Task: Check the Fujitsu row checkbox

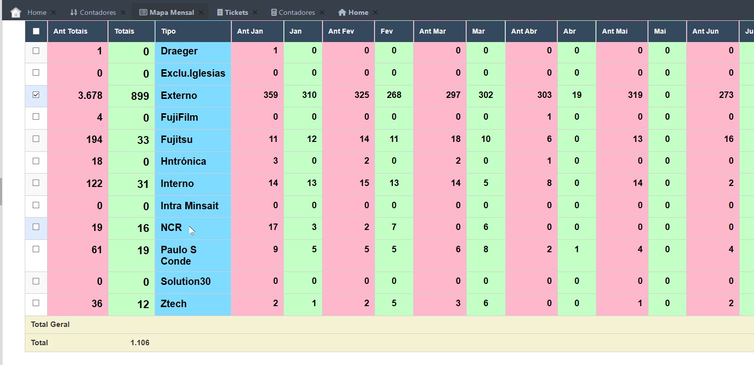Action: (x=36, y=139)
